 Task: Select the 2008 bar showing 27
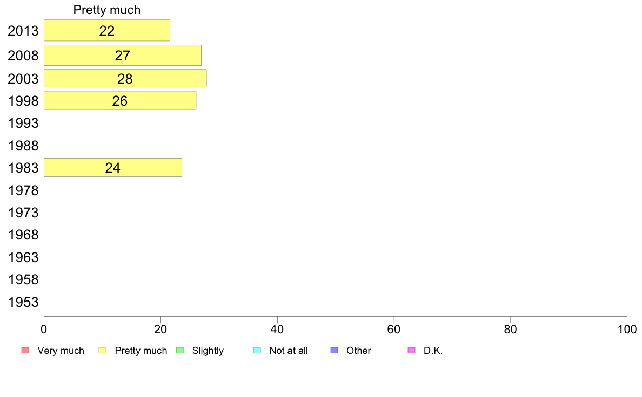[x=123, y=55]
